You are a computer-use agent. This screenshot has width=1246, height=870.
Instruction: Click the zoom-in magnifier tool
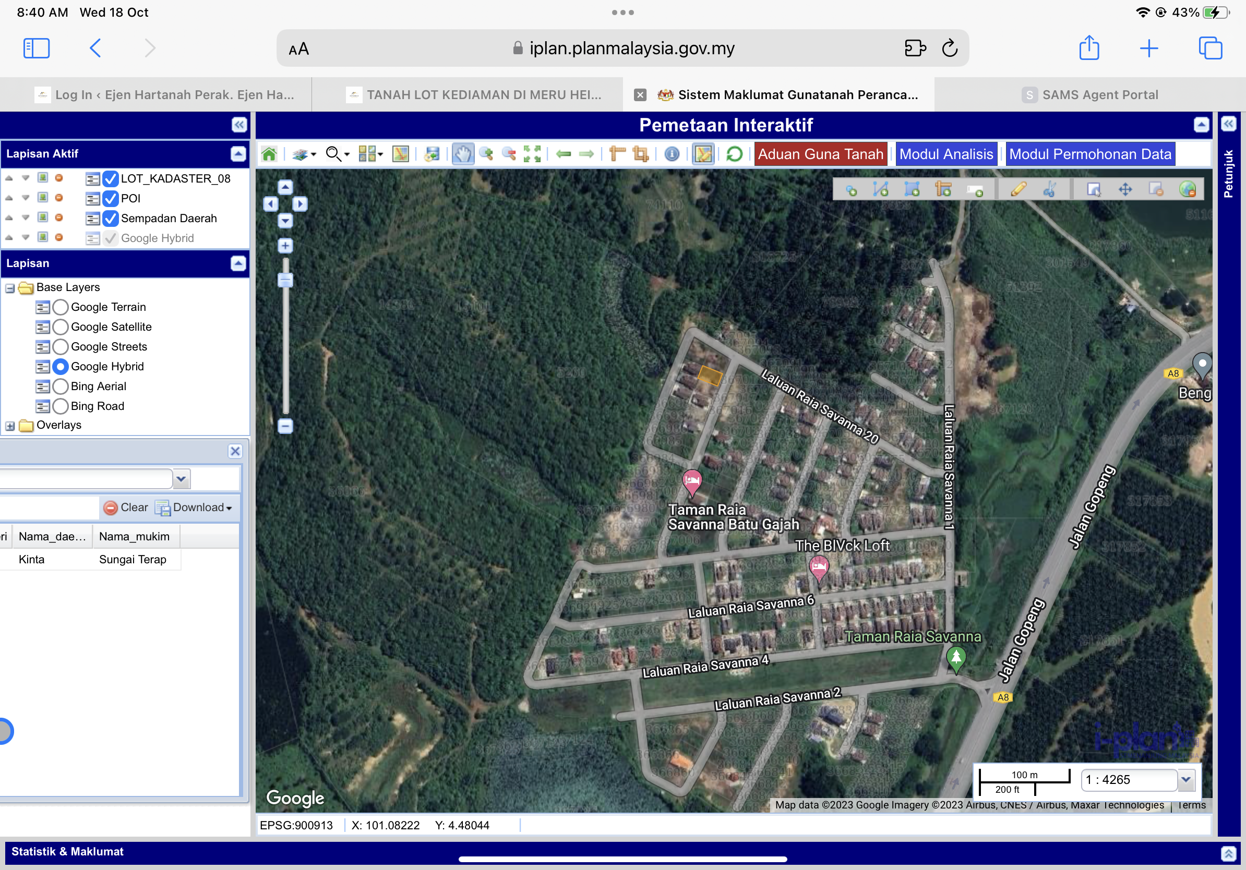[x=486, y=154]
